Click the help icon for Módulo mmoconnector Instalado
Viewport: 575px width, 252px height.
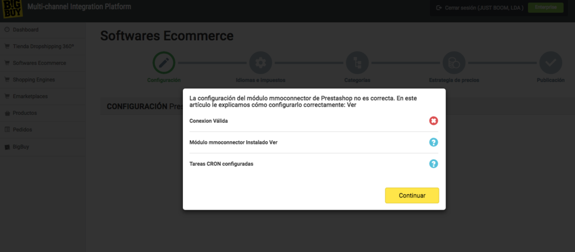434,142
